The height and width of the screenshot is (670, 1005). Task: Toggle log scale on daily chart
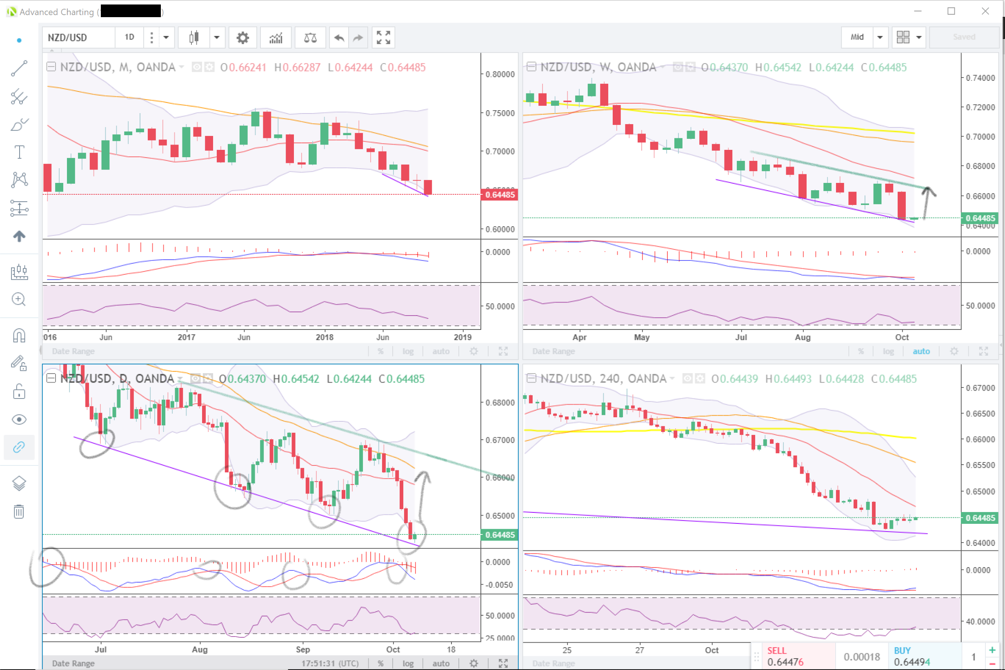click(x=408, y=663)
